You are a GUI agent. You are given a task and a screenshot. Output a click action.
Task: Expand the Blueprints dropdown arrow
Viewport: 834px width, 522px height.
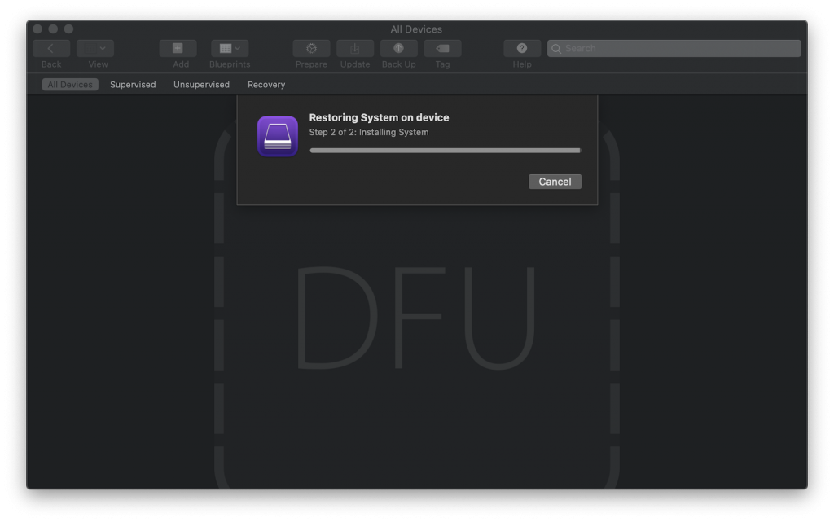pyautogui.click(x=237, y=48)
